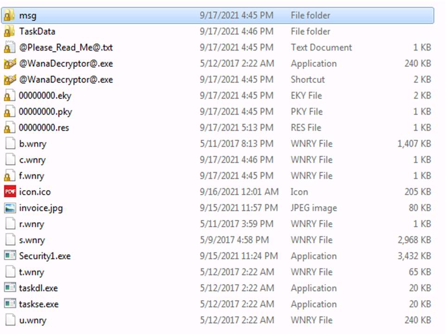Click the TaskData folder icon
The image size is (445, 334).
coord(9,31)
